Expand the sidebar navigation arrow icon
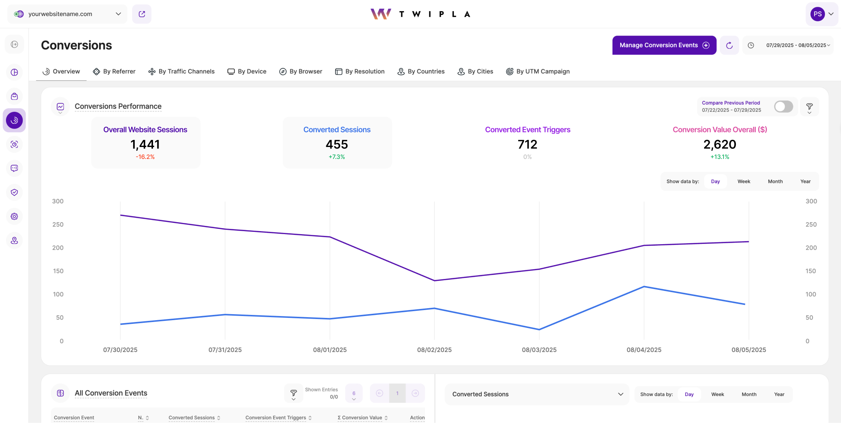 (x=14, y=45)
